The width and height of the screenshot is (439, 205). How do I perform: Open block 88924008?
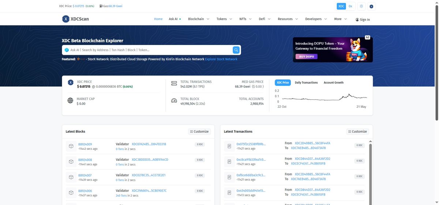pyautogui.click(x=85, y=160)
